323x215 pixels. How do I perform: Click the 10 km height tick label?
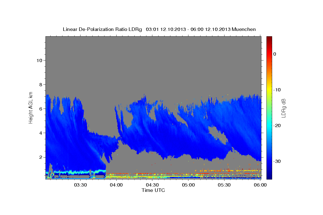click(x=39, y=60)
